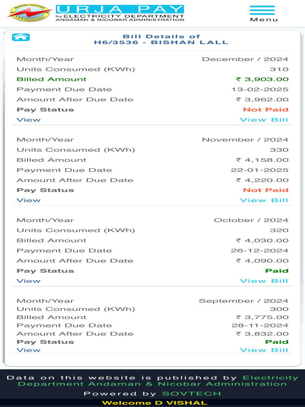Open View link for November 2024
Screen dimensions: 305x407
click(29, 200)
